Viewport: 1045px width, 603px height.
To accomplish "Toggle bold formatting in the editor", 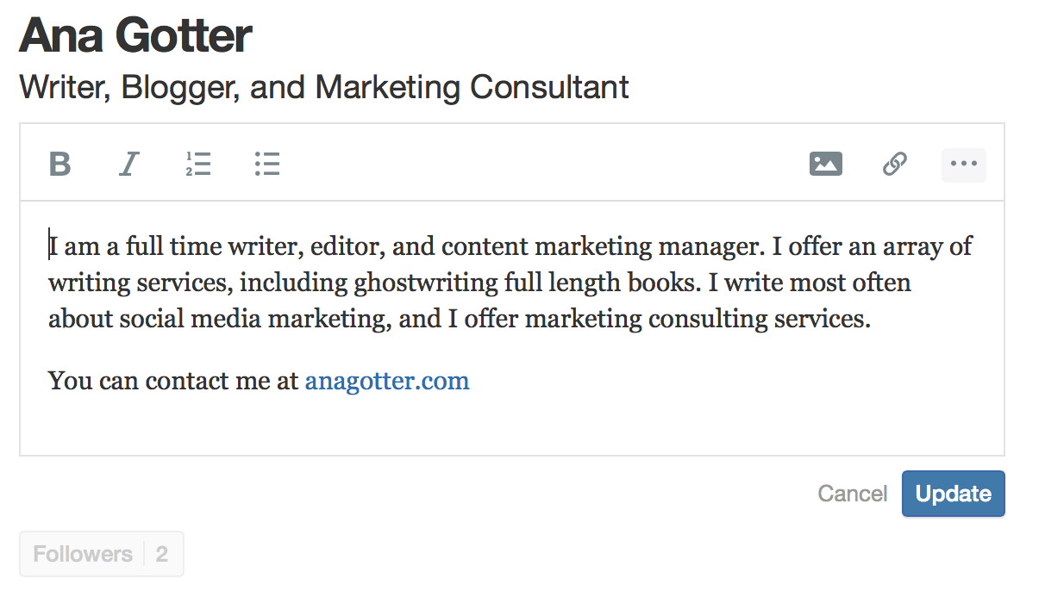I will pyautogui.click(x=59, y=164).
